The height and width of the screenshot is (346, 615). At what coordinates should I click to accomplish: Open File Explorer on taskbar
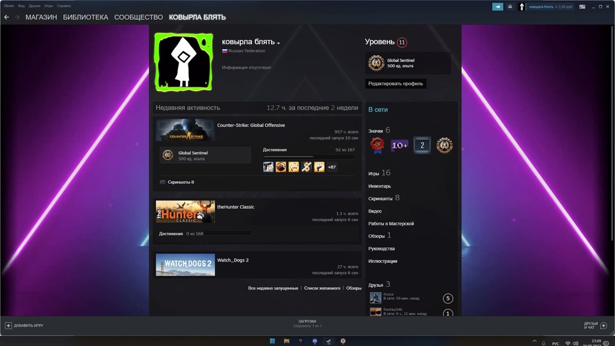286,341
